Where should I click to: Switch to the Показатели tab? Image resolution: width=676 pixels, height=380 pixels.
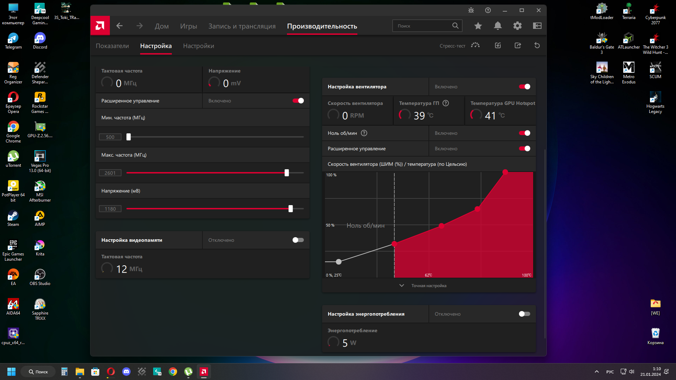pyautogui.click(x=112, y=46)
